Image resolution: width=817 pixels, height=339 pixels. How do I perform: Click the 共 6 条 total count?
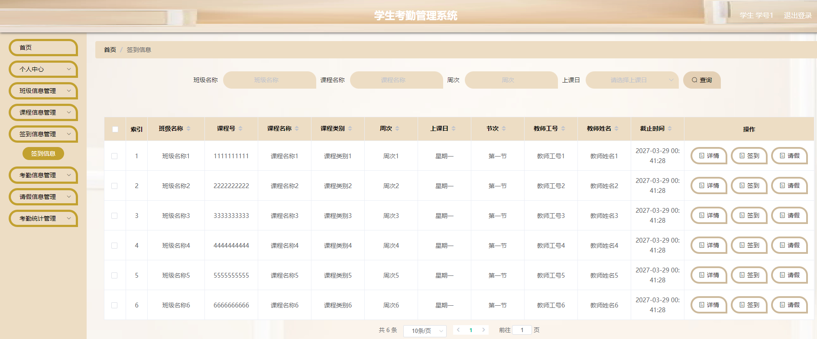pos(388,330)
